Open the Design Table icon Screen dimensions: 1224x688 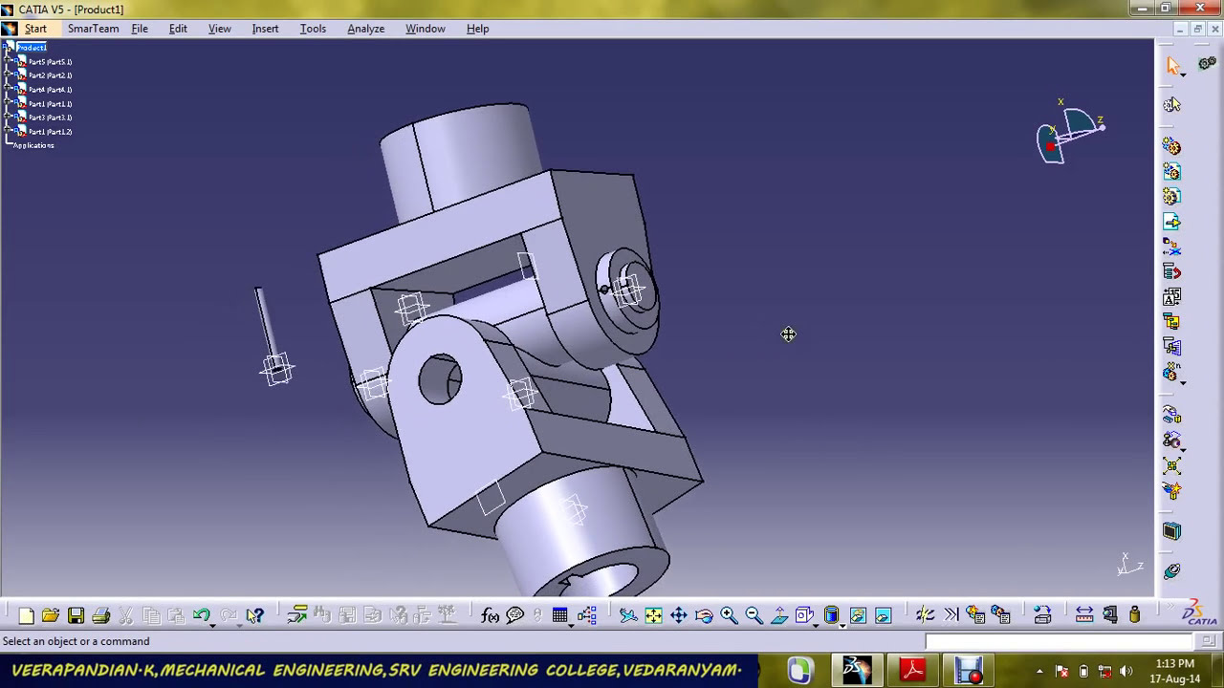[x=560, y=615]
